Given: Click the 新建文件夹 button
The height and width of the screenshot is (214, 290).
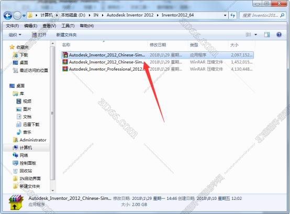Looking at the screenshot, I should pos(66,35).
